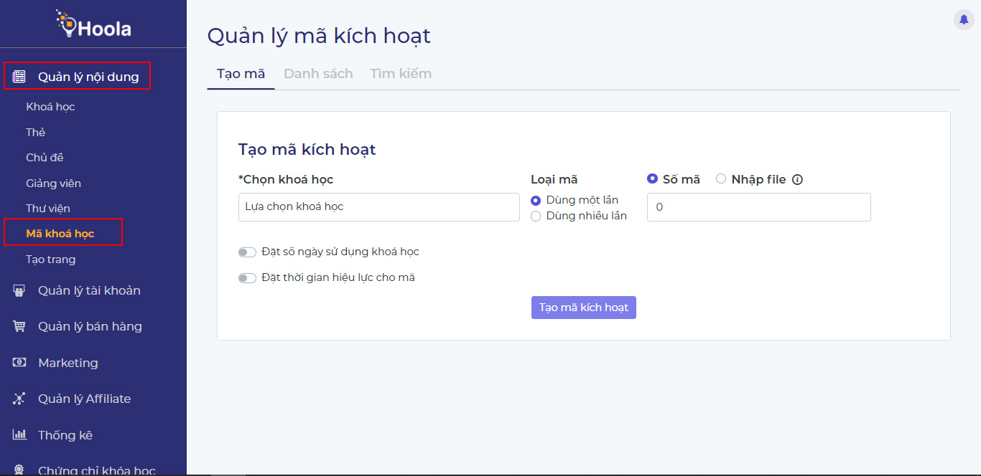The height and width of the screenshot is (476, 981).
Task: Click the Hoola logo
Action: coord(93,24)
